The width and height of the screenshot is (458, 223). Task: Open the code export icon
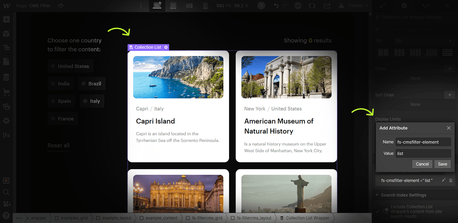click(312, 6)
